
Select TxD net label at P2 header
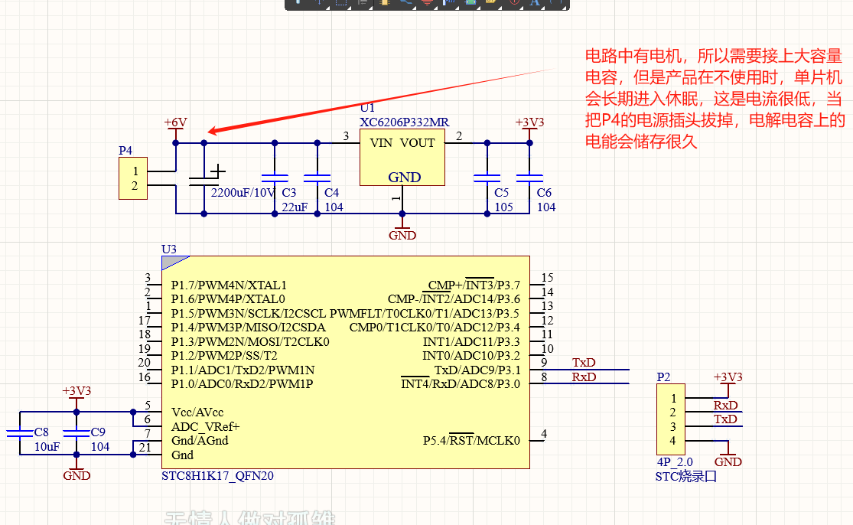pos(726,419)
